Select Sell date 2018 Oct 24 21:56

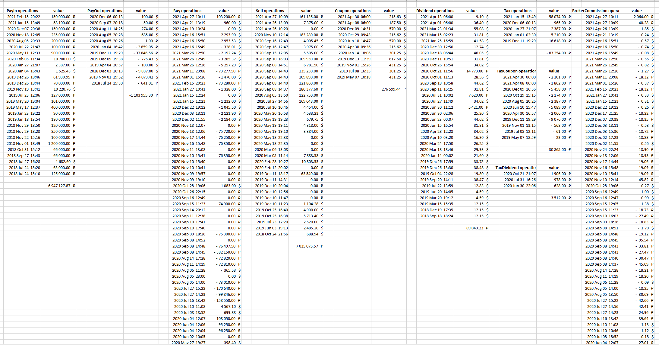270,234
